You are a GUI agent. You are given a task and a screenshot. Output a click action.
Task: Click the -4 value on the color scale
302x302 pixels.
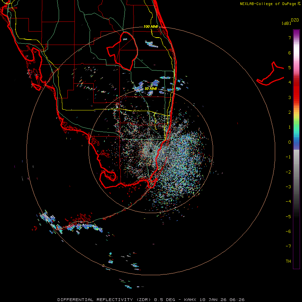pyautogui.click(x=288, y=202)
